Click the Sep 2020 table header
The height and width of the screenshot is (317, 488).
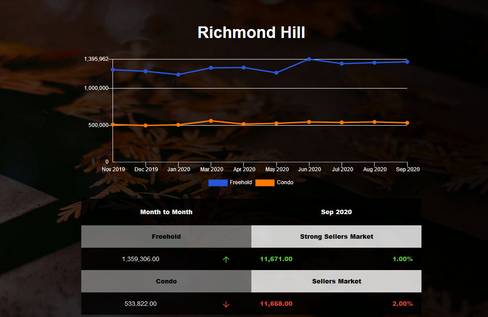(336, 212)
